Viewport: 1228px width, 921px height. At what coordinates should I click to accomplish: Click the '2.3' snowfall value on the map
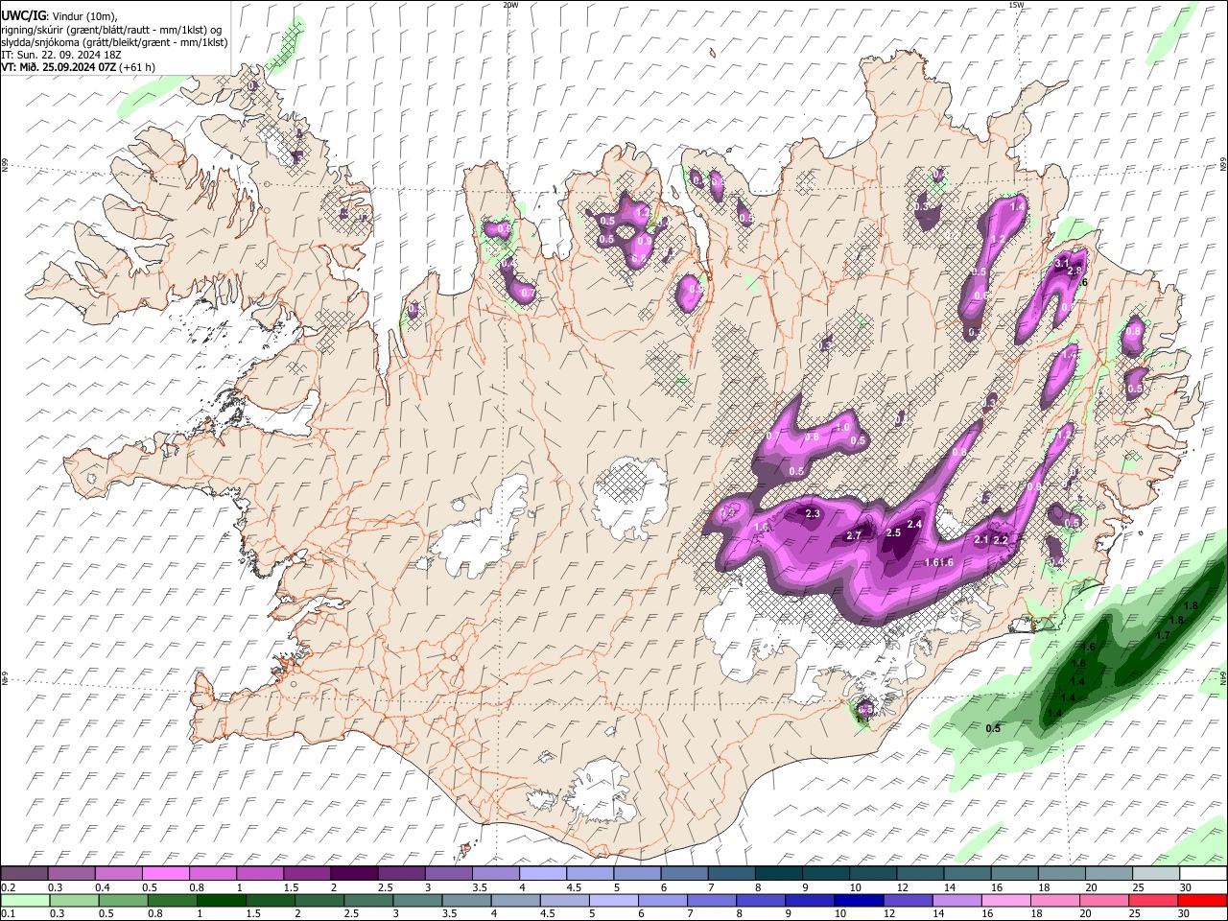point(813,514)
